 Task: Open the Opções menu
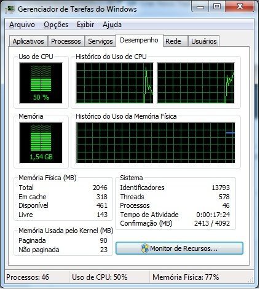[56, 25]
